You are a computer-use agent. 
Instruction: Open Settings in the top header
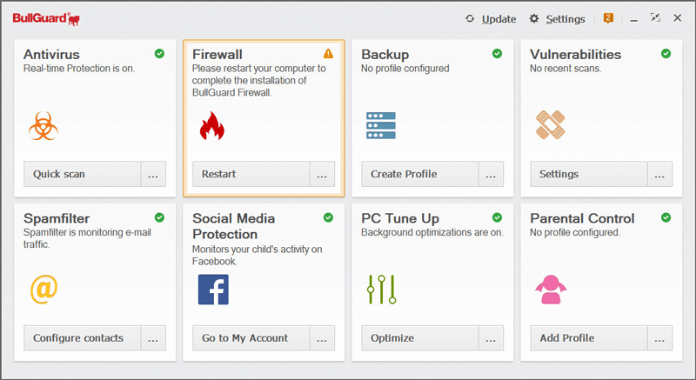point(557,19)
